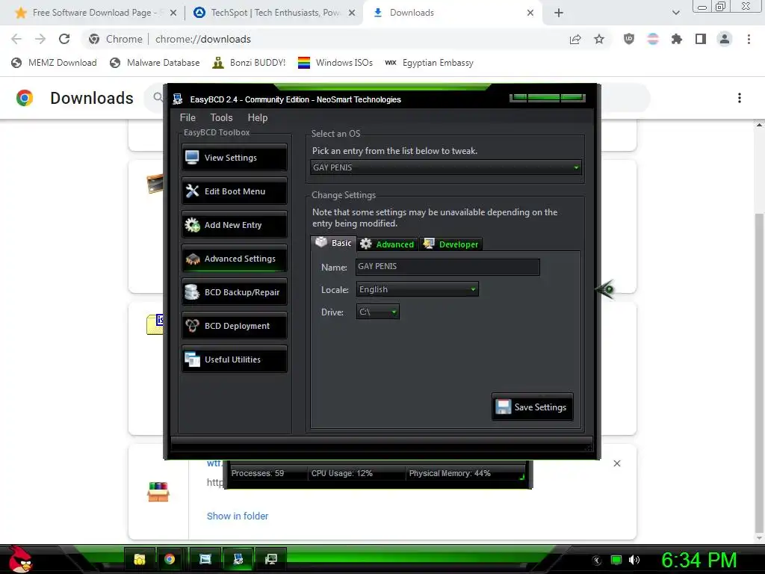The width and height of the screenshot is (765, 574).
Task: Click the monitor-display icon in the taskbar
Action: point(270,559)
